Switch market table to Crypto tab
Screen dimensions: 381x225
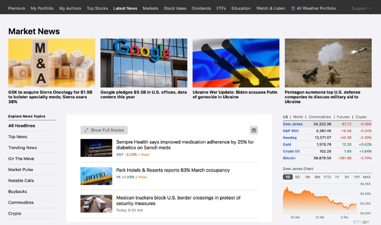(361, 117)
